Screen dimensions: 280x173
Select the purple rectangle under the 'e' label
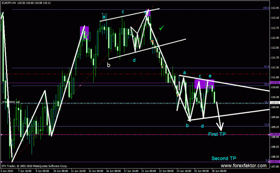(x=204, y=84)
